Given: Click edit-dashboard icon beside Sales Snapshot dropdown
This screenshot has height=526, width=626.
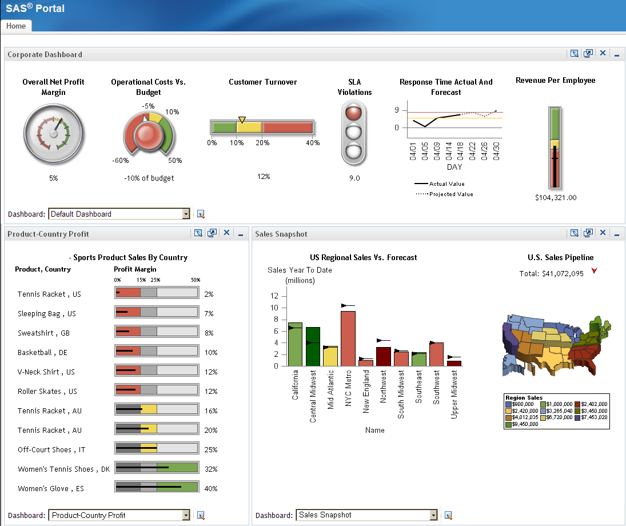Looking at the screenshot, I should click(x=448, y=515).
